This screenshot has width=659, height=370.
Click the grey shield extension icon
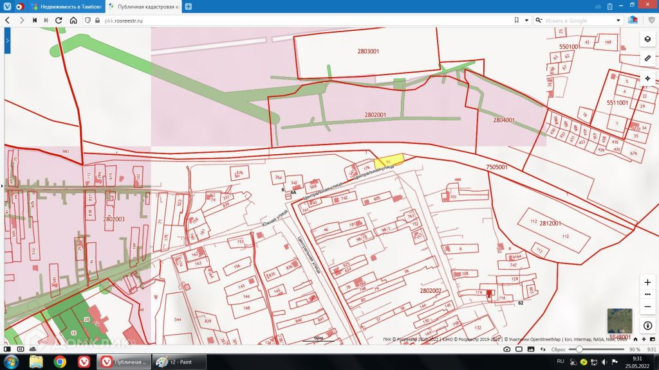tap(652, 20)
